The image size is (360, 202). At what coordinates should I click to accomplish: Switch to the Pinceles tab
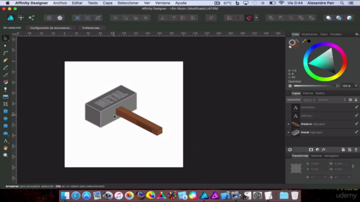click(x=335, y=34)
